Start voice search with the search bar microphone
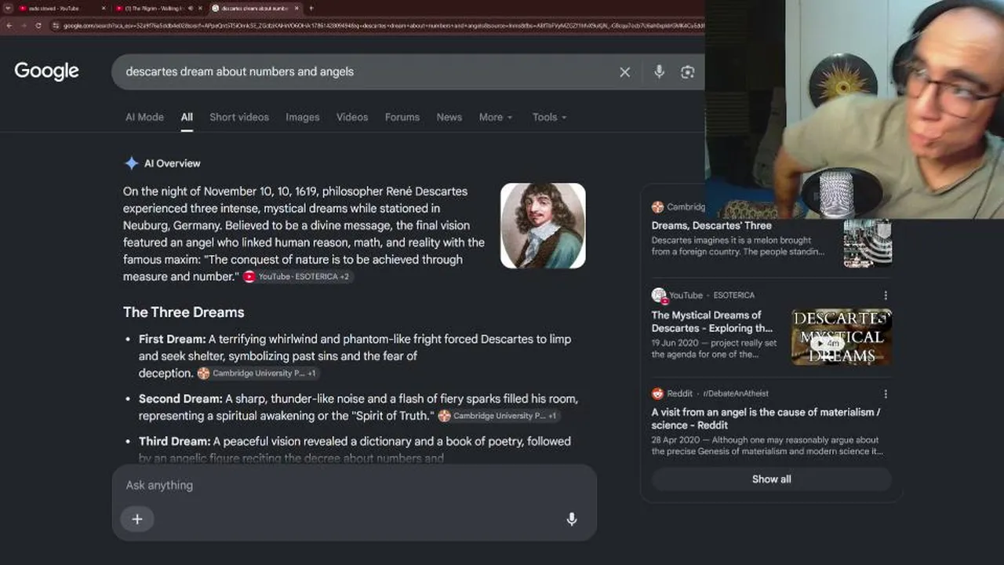 pyautogui.click(x=659, y=71)
